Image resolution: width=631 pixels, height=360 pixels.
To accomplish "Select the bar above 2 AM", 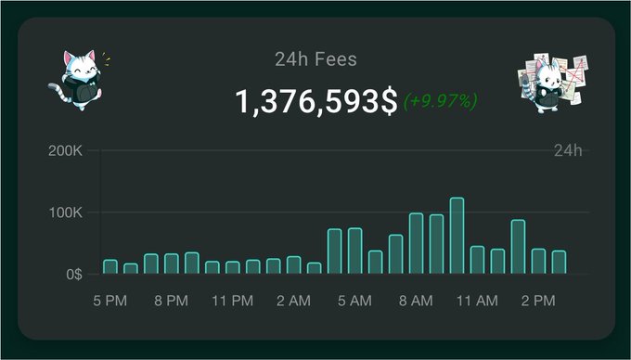I will pyautogui.click(x=294, y=265).
